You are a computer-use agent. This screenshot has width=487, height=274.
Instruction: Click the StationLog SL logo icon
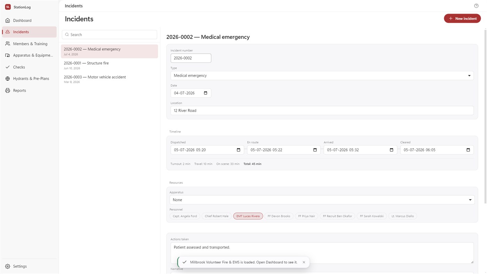coord(8,7)
